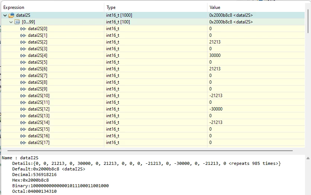Click the root 0x2000b8c8 <dataI2S> value cell
This screenshot has width=311, height=195.
click(x=231, y=15)
